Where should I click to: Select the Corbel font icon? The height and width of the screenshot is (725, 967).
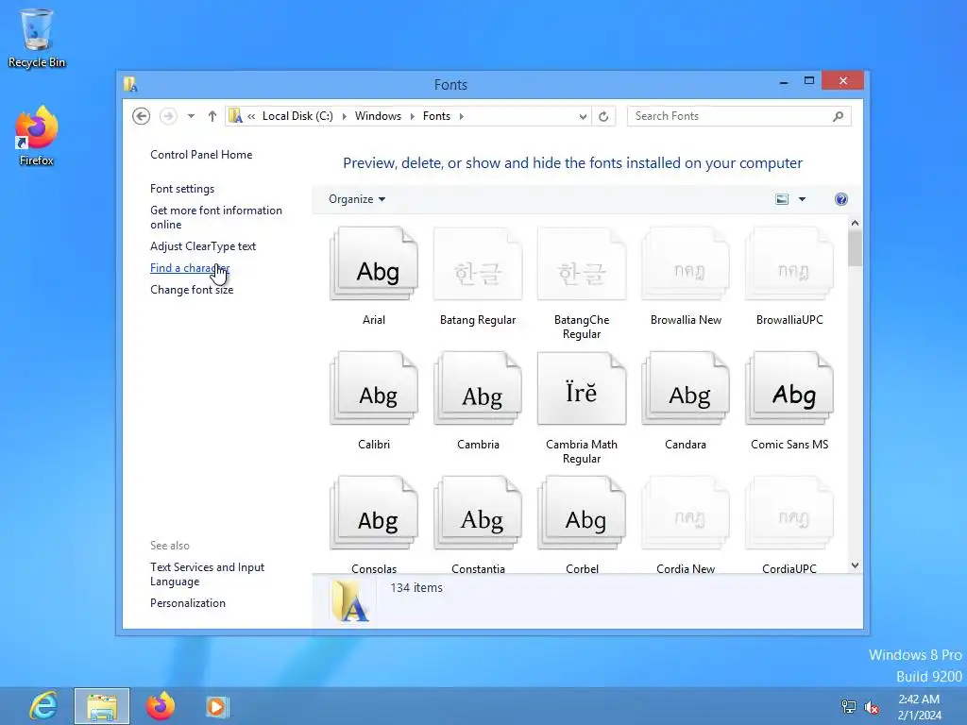point(582,513)
